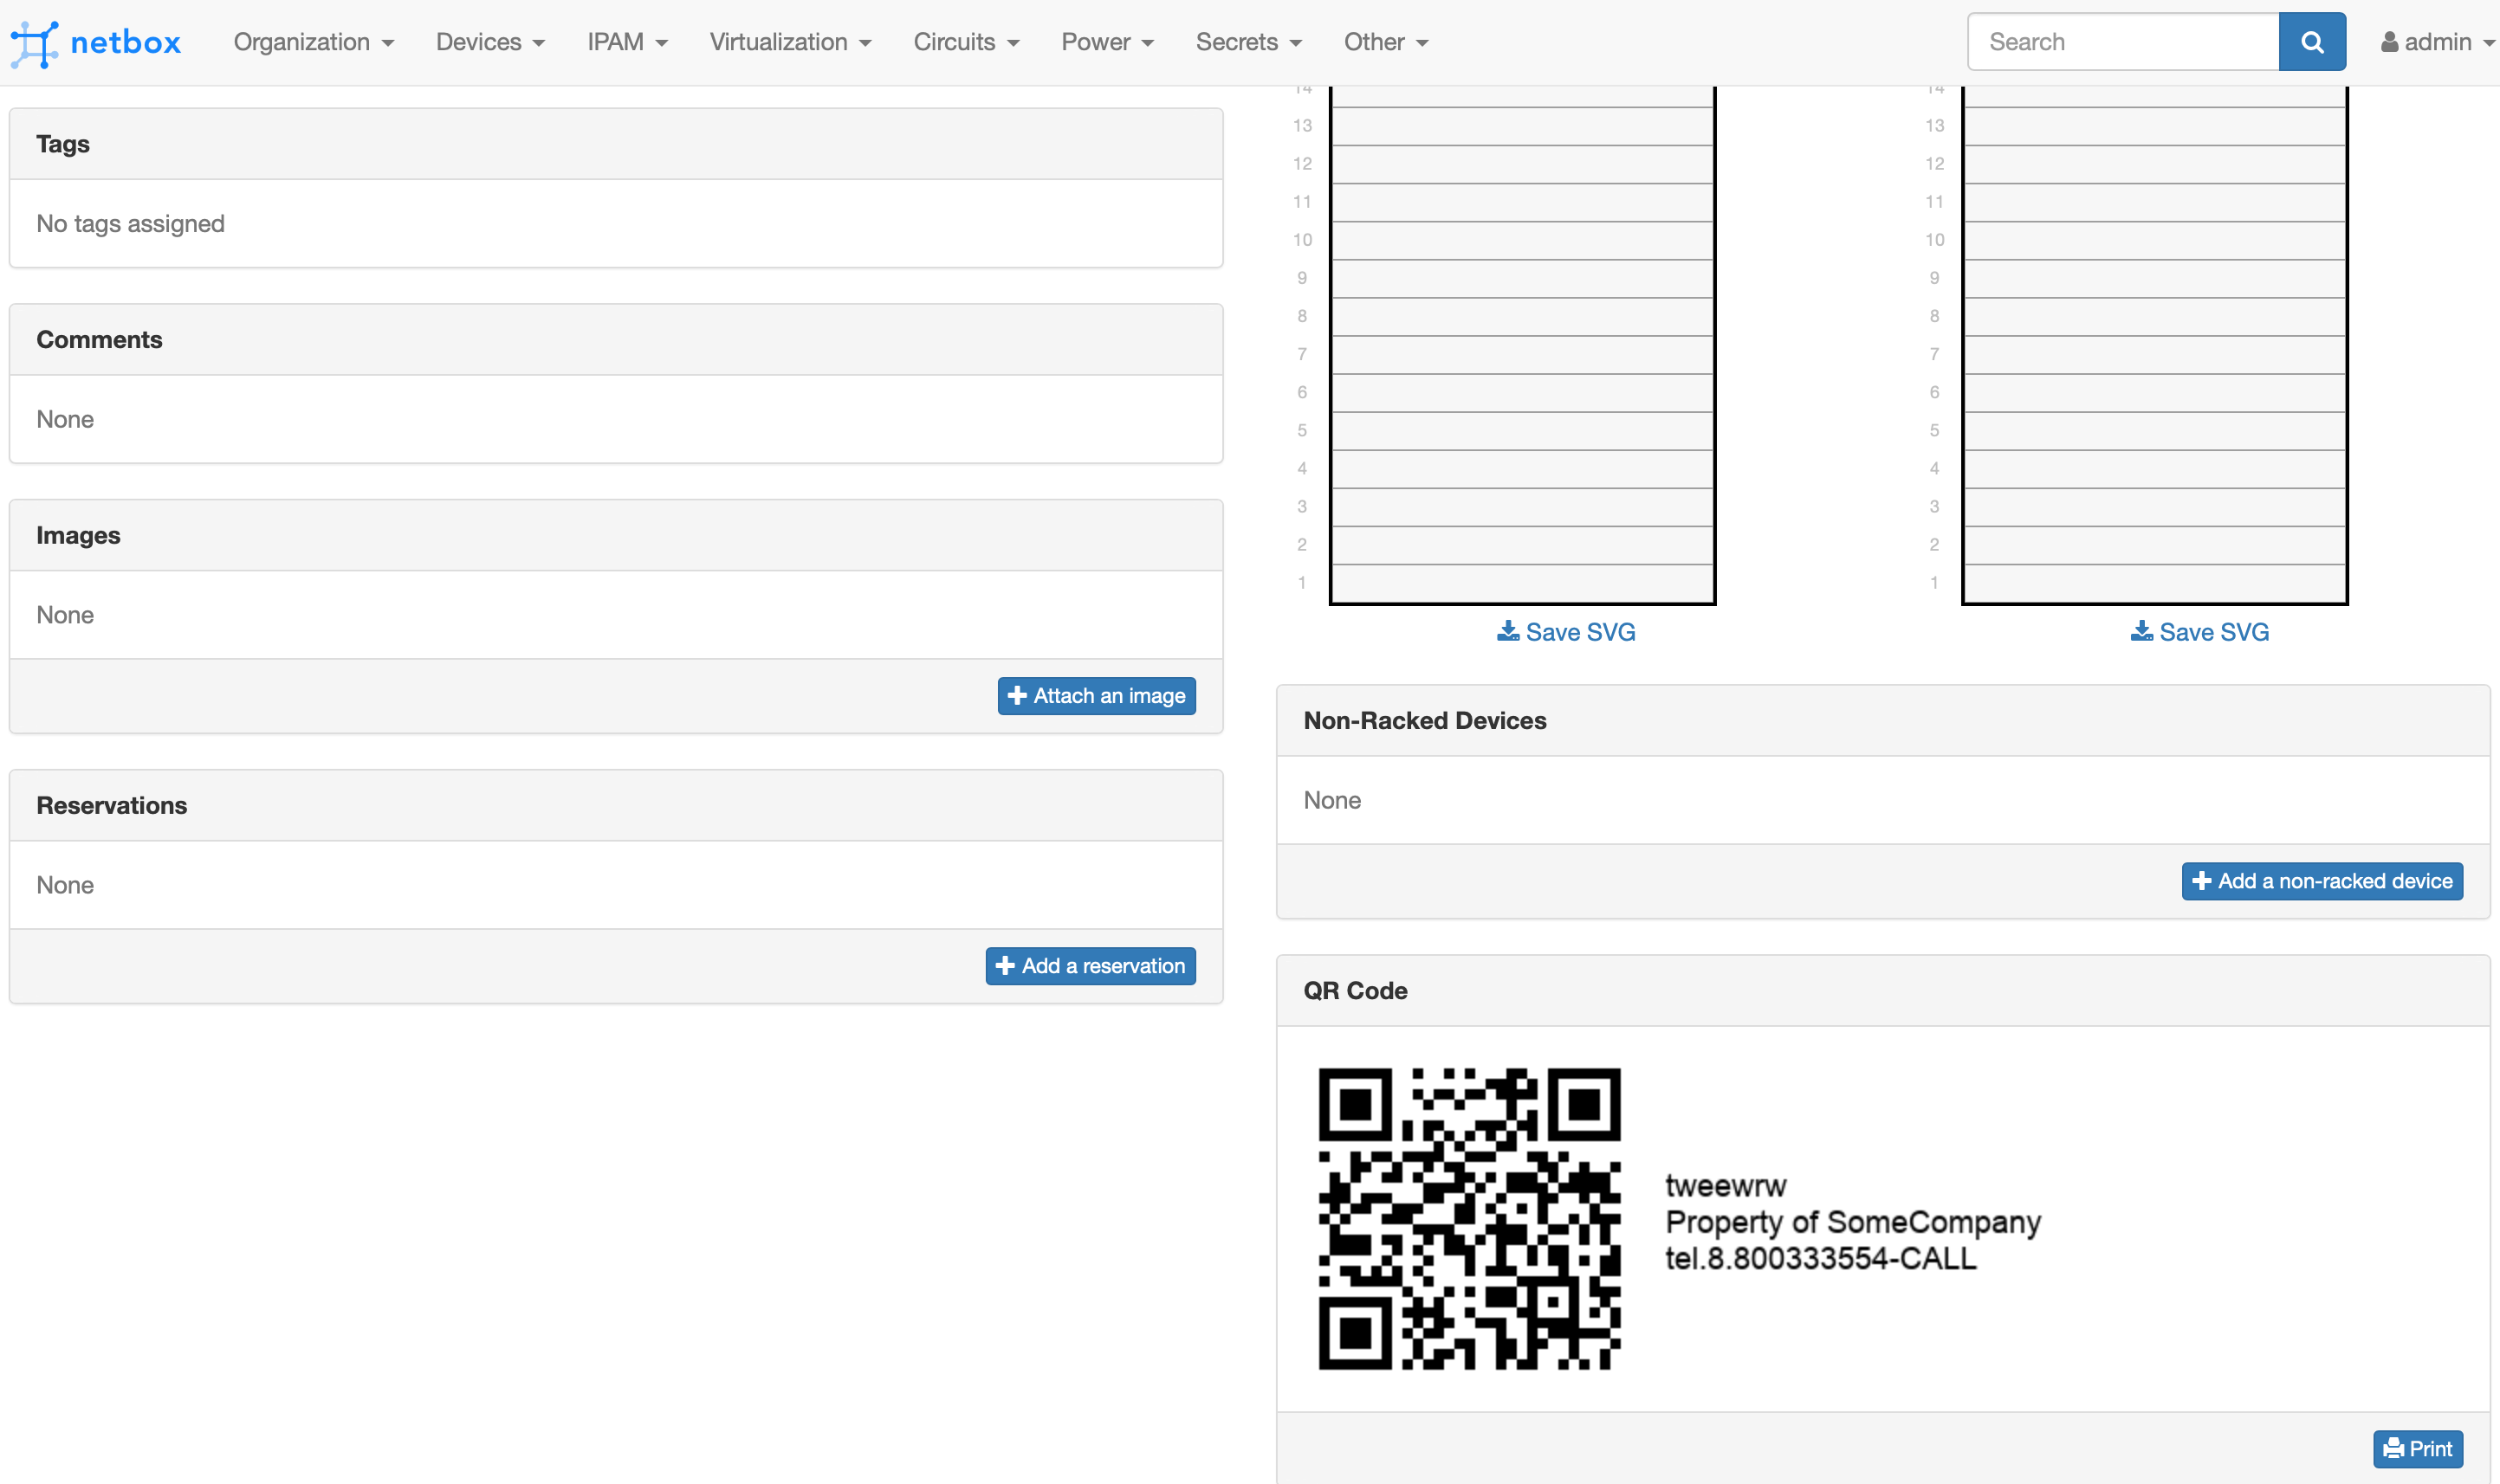The height and width of the screenshot is (1484, 2500).
Task: Open the Virtualization menu
Action: (x=789, y=42)
